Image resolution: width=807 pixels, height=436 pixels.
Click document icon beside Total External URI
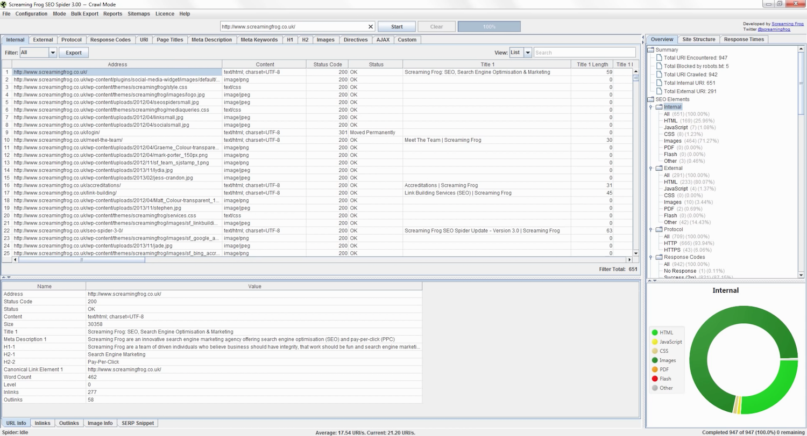(659, 91)
